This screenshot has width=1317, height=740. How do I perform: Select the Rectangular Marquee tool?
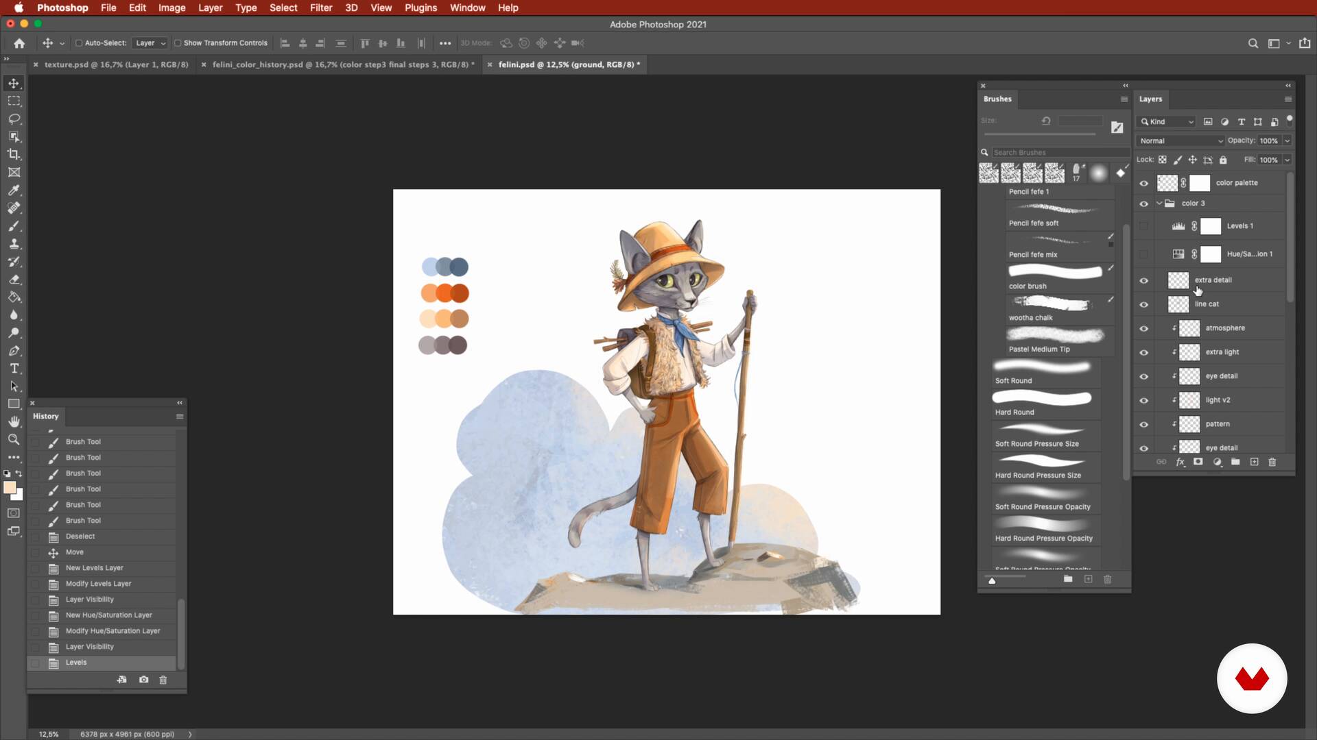(x=14, y=101)
